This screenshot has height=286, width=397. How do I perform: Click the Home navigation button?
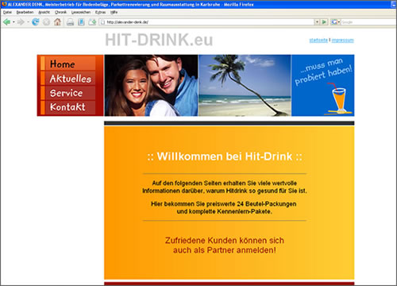click(68, 64)
